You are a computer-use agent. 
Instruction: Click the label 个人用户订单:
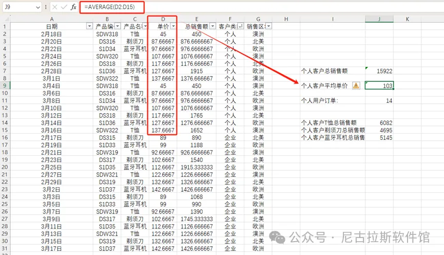click(320, 100)
